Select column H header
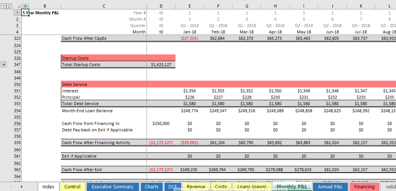Image resolution: width=396 pixels, height=191 pixels. tap(275, 6)
